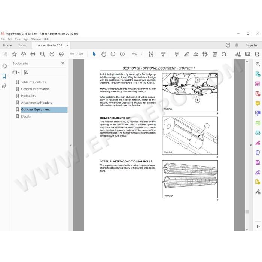The height and width of the screenshot is (262, 262).
Task: Collapse the left navigation pane arrow
Action: [71, 145]
